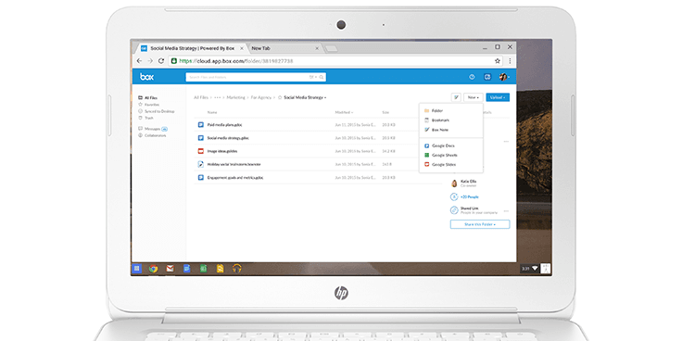682x341 pixels.
Task: Click the Paid media plans doc icon
Action: (x=200, y=125)
